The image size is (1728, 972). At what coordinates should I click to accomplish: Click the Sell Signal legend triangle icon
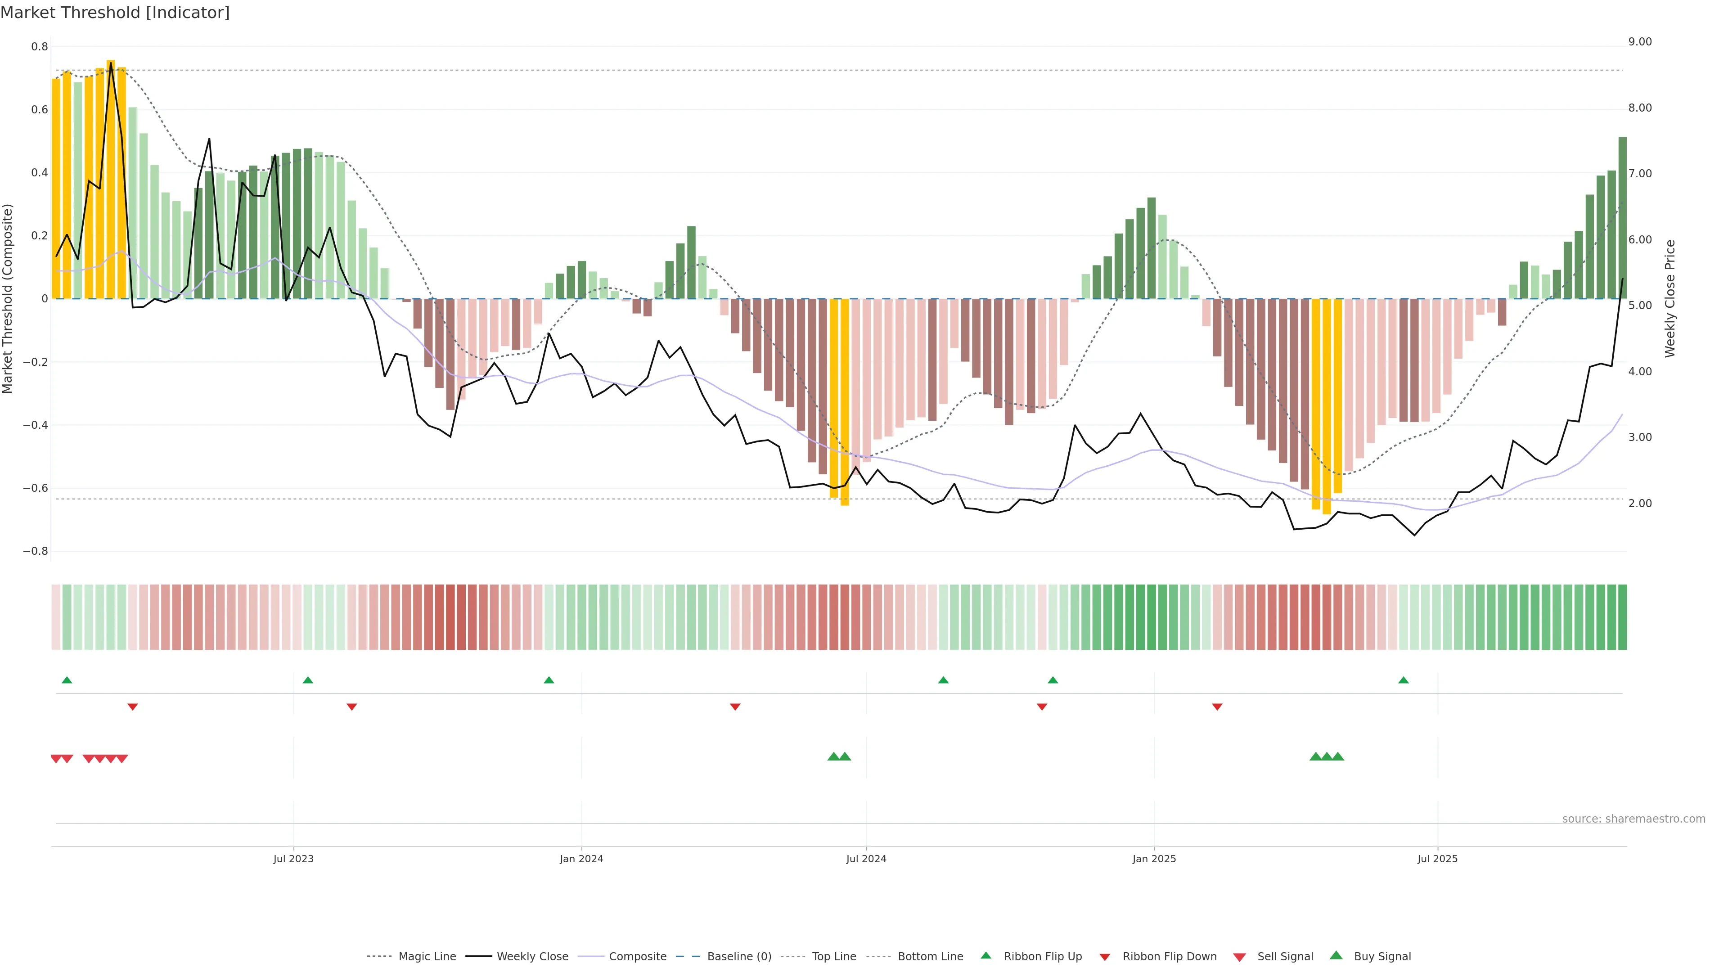tap(1239, 957)
